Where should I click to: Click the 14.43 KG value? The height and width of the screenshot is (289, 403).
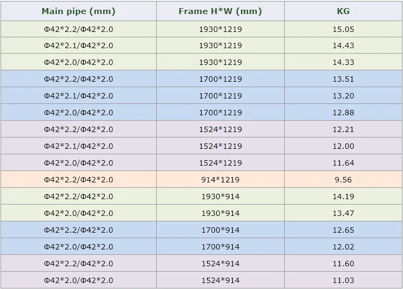343,45
